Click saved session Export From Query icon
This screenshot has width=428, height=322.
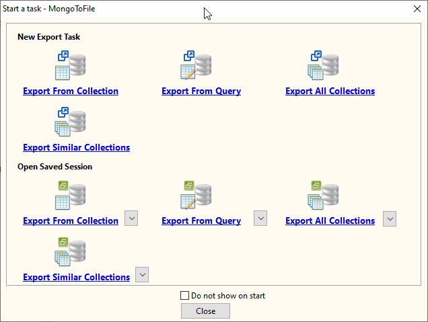(x=196, y=196)
